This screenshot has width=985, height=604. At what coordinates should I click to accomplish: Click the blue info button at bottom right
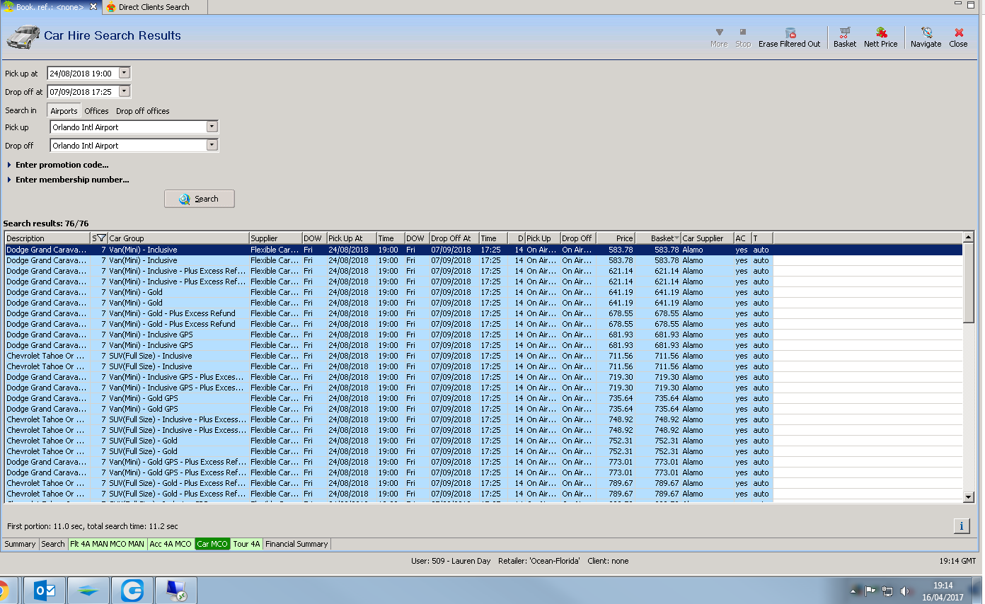tap(962, 525)
